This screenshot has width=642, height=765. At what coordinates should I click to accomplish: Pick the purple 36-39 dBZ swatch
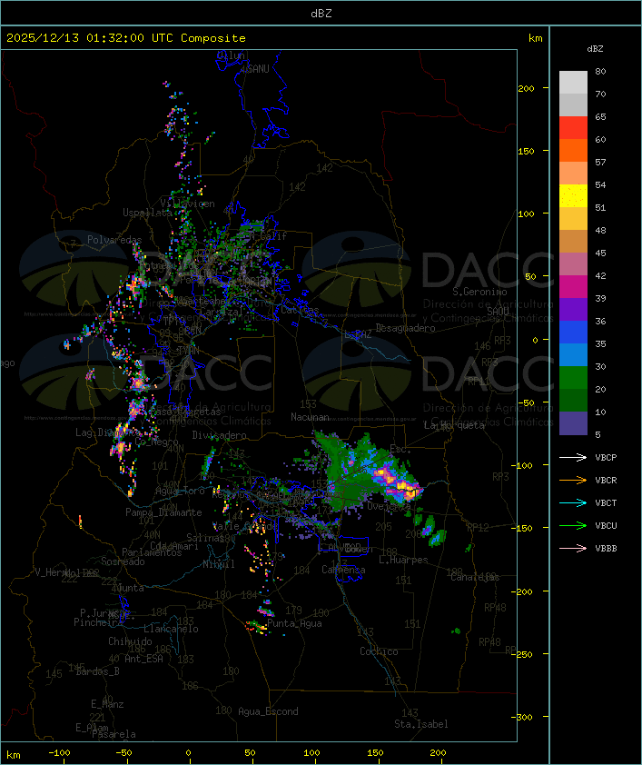pyautogui.click(x=573, y=309)
